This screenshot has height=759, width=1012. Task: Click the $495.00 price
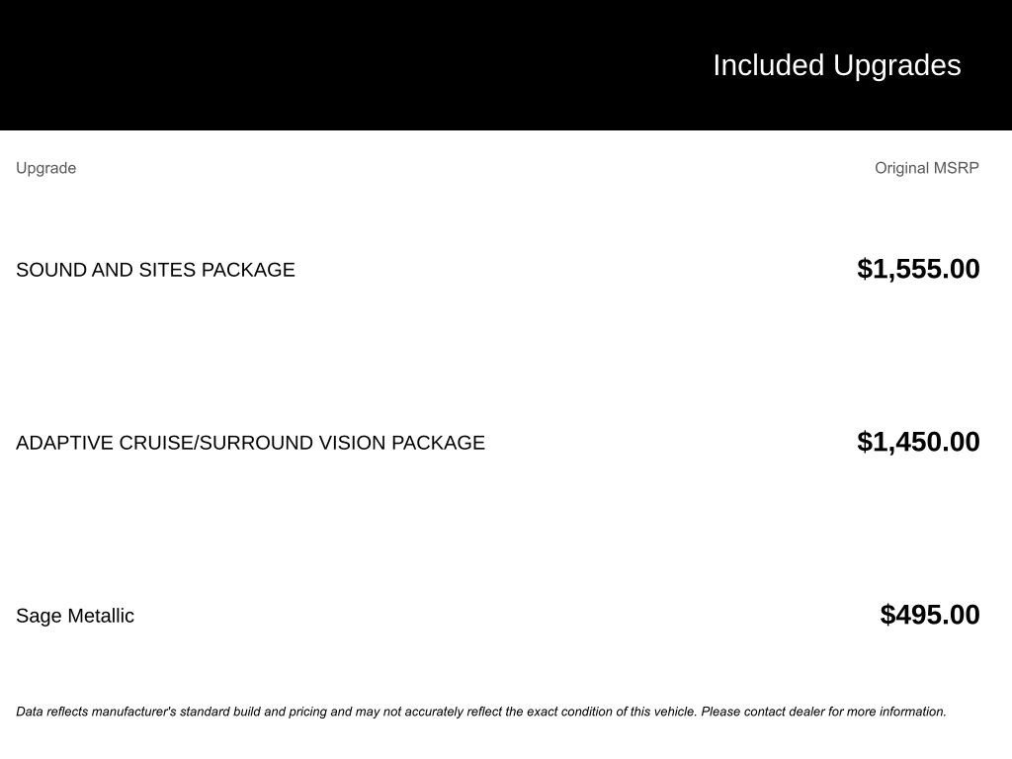pyautogui.click(x=930, y=615)
